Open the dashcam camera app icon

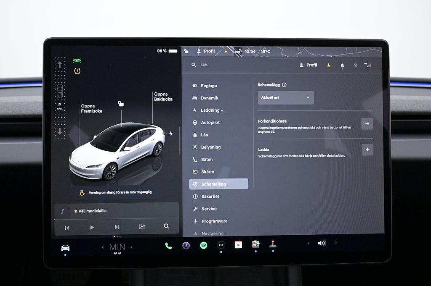coord(186,246)
